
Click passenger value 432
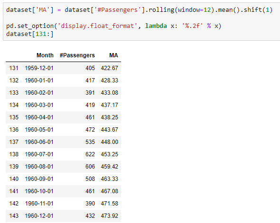[x=90, y=216]
